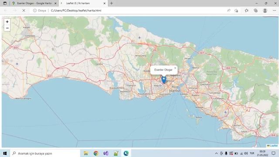The width and height of the screenshot is (279, 157).
Task: Go back to previous page
Action: coord(6,10)
